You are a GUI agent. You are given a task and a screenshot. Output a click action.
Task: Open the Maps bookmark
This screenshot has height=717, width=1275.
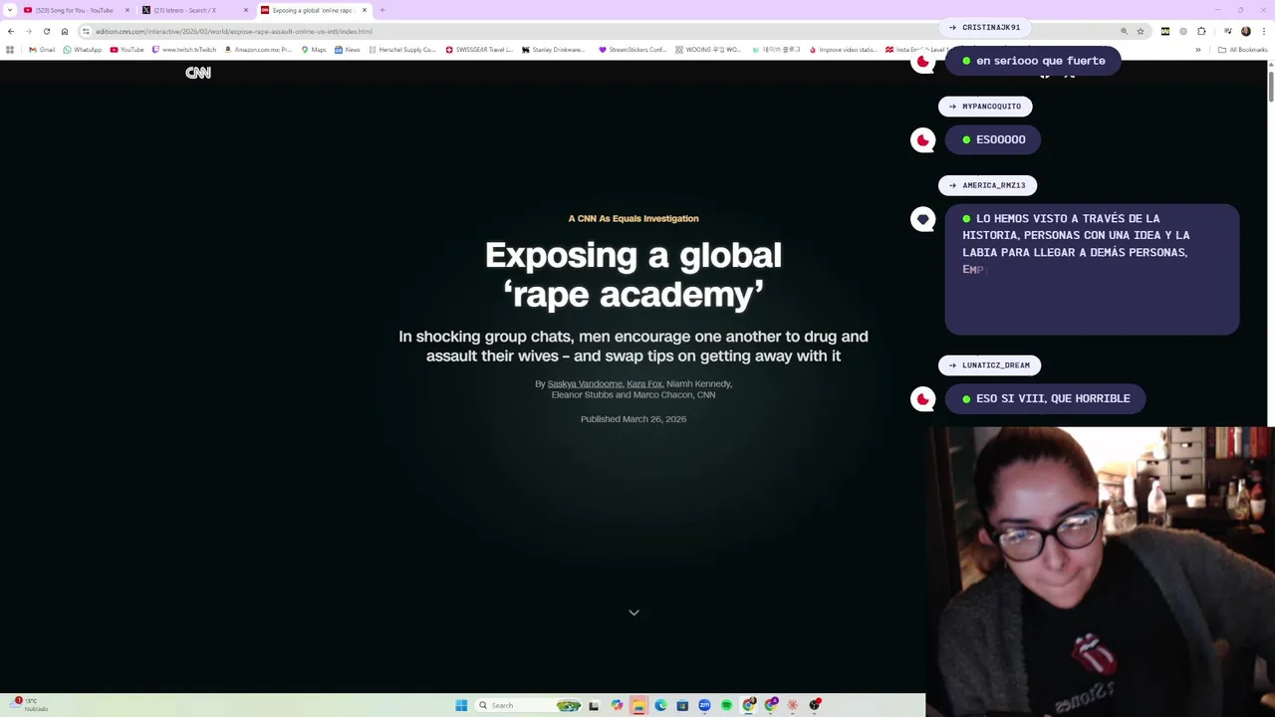coord(314,49)
